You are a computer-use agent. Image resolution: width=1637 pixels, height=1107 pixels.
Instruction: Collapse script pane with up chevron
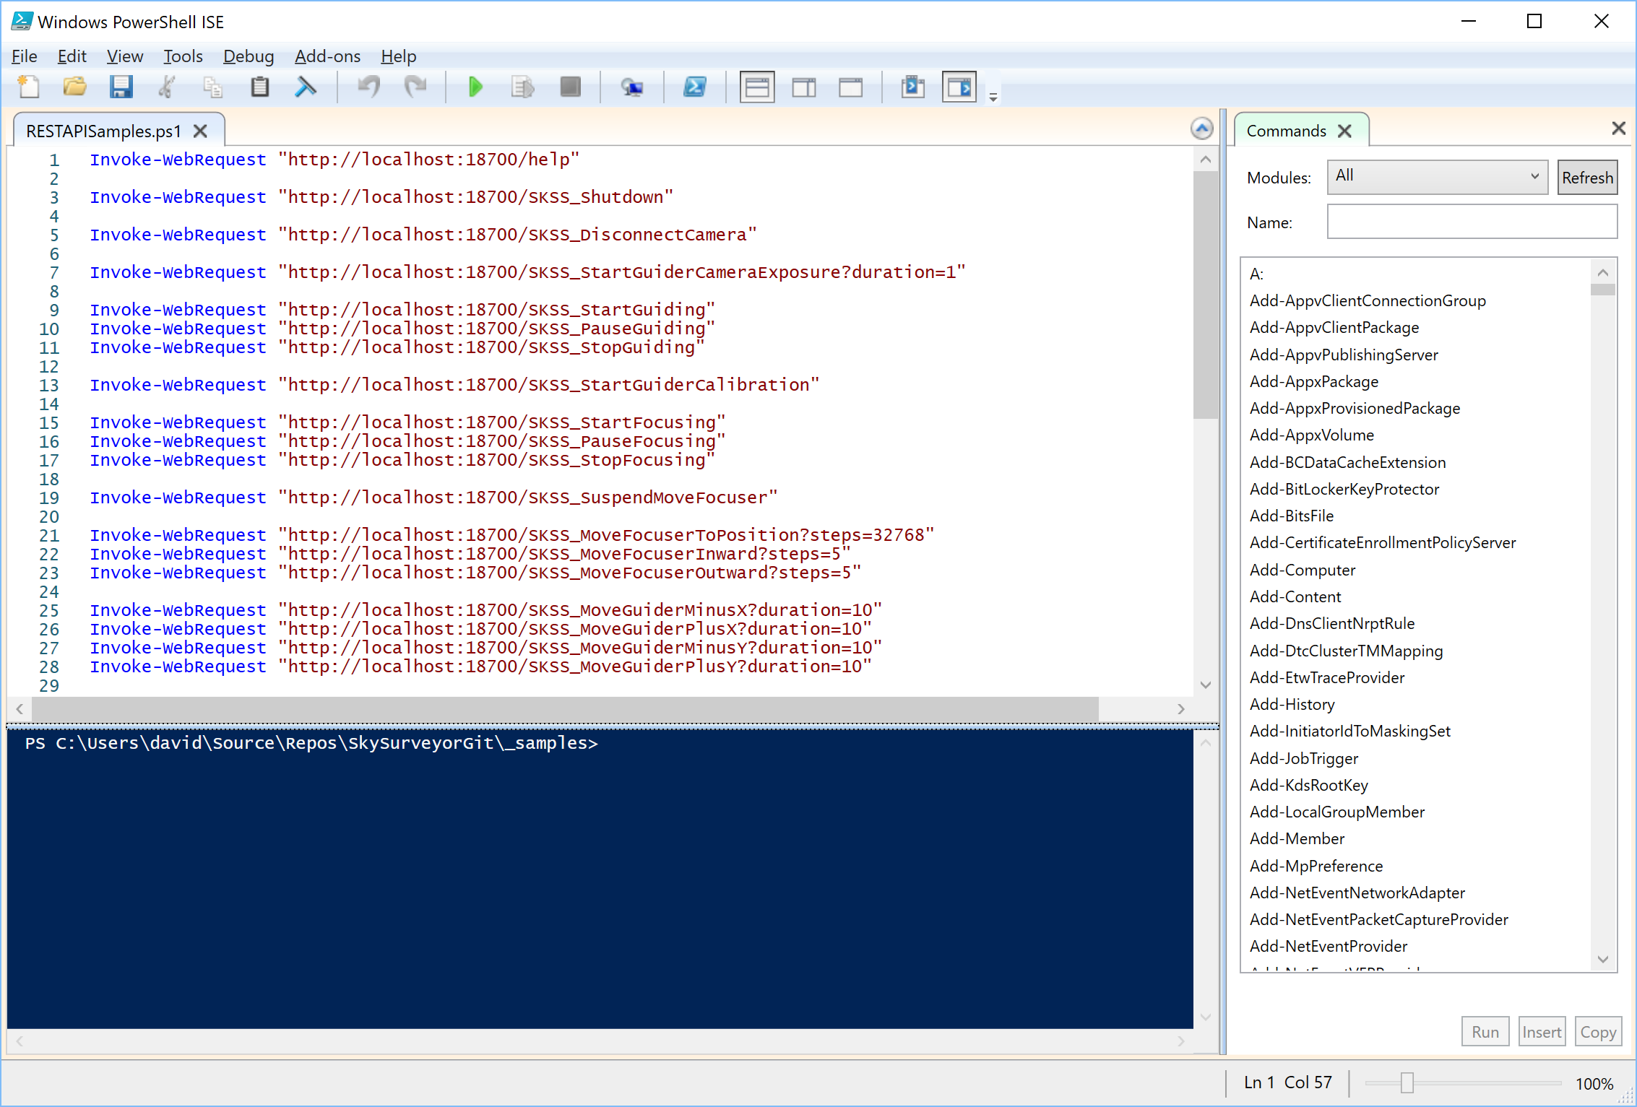tap(1201, 129)
